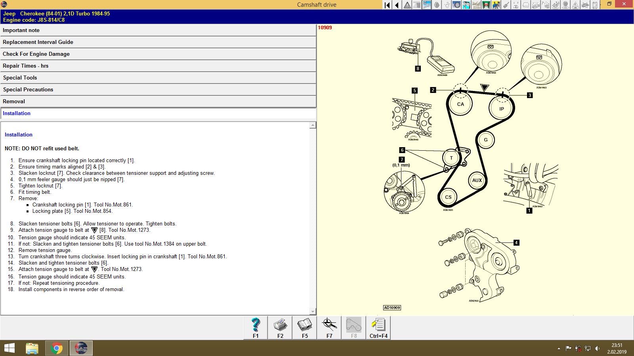Open Google Chrome from the taskbar

point(56,348)
